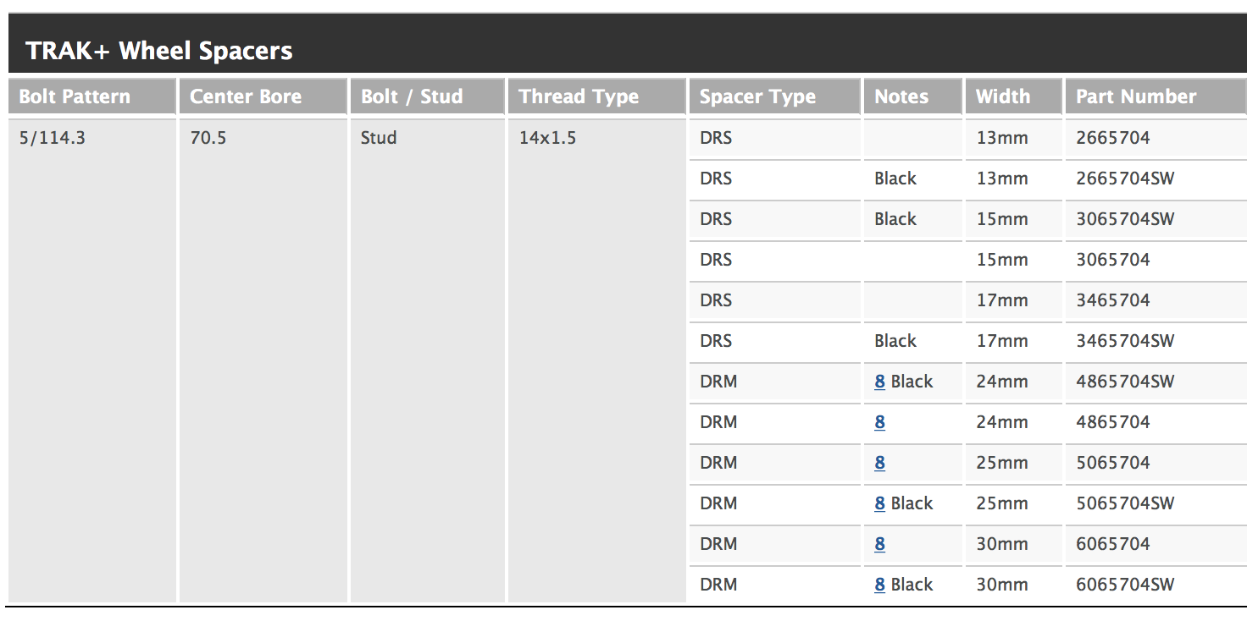Select the Spacer Type column header

757,96
